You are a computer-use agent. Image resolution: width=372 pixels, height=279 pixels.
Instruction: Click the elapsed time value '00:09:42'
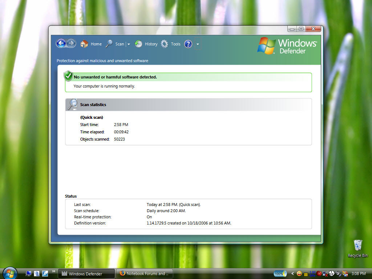click(121, 132)
